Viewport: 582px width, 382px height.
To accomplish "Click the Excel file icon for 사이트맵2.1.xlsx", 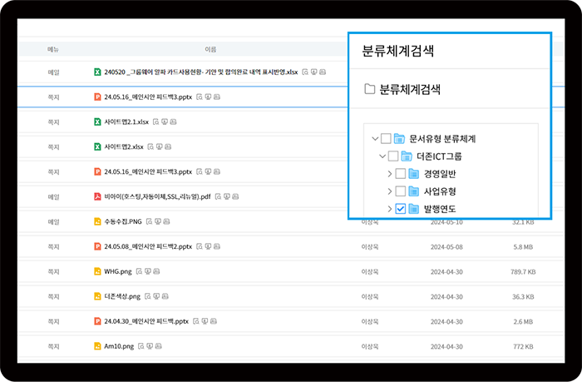I will (x=97, y=122).
